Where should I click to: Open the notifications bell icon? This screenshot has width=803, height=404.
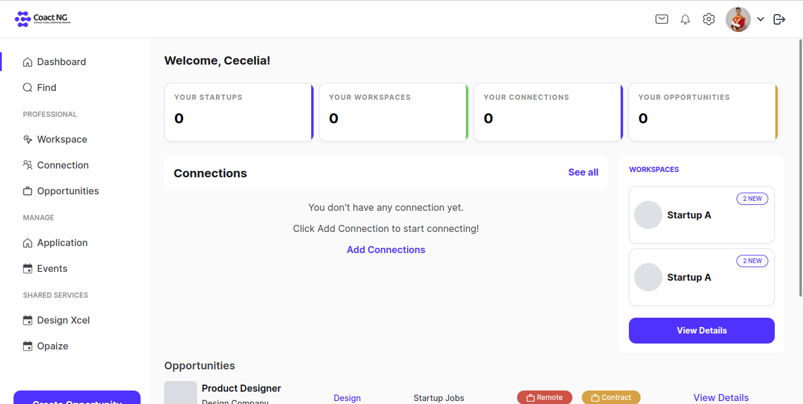pos(685,19)
